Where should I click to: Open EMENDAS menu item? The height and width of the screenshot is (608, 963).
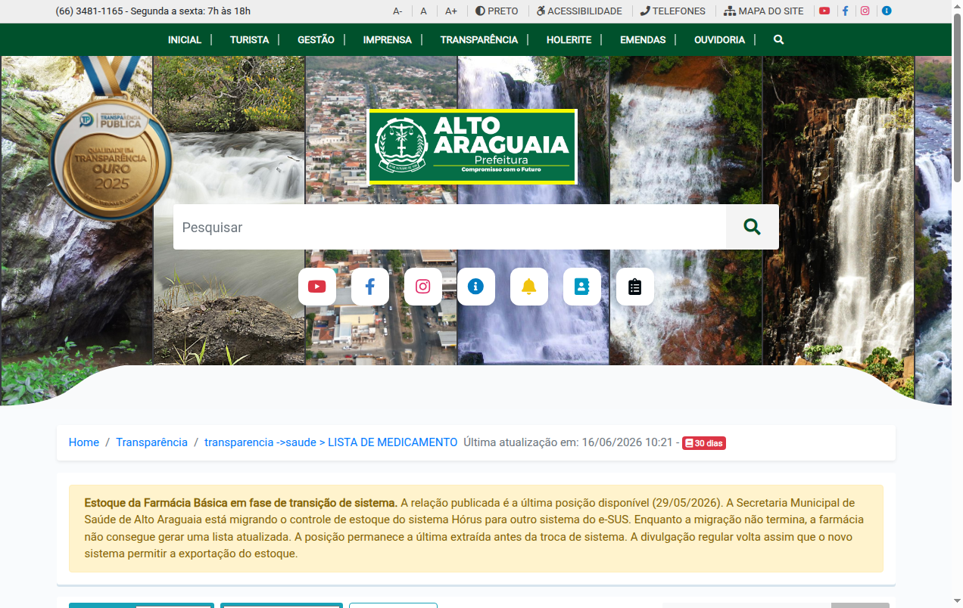[643, 39]
